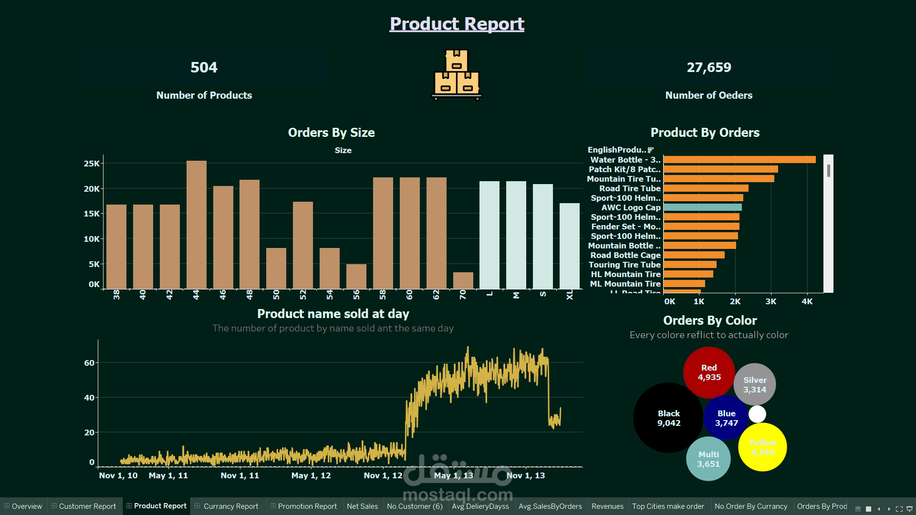Click sort icon next to EnglishProdu.. header
The height and width of the screenshot is (515, 916).
tap(651, 150)
